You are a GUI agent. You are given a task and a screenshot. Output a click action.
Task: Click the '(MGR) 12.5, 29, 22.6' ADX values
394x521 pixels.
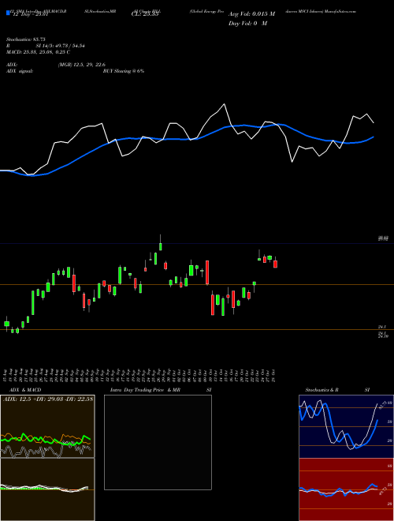[82, 65]
